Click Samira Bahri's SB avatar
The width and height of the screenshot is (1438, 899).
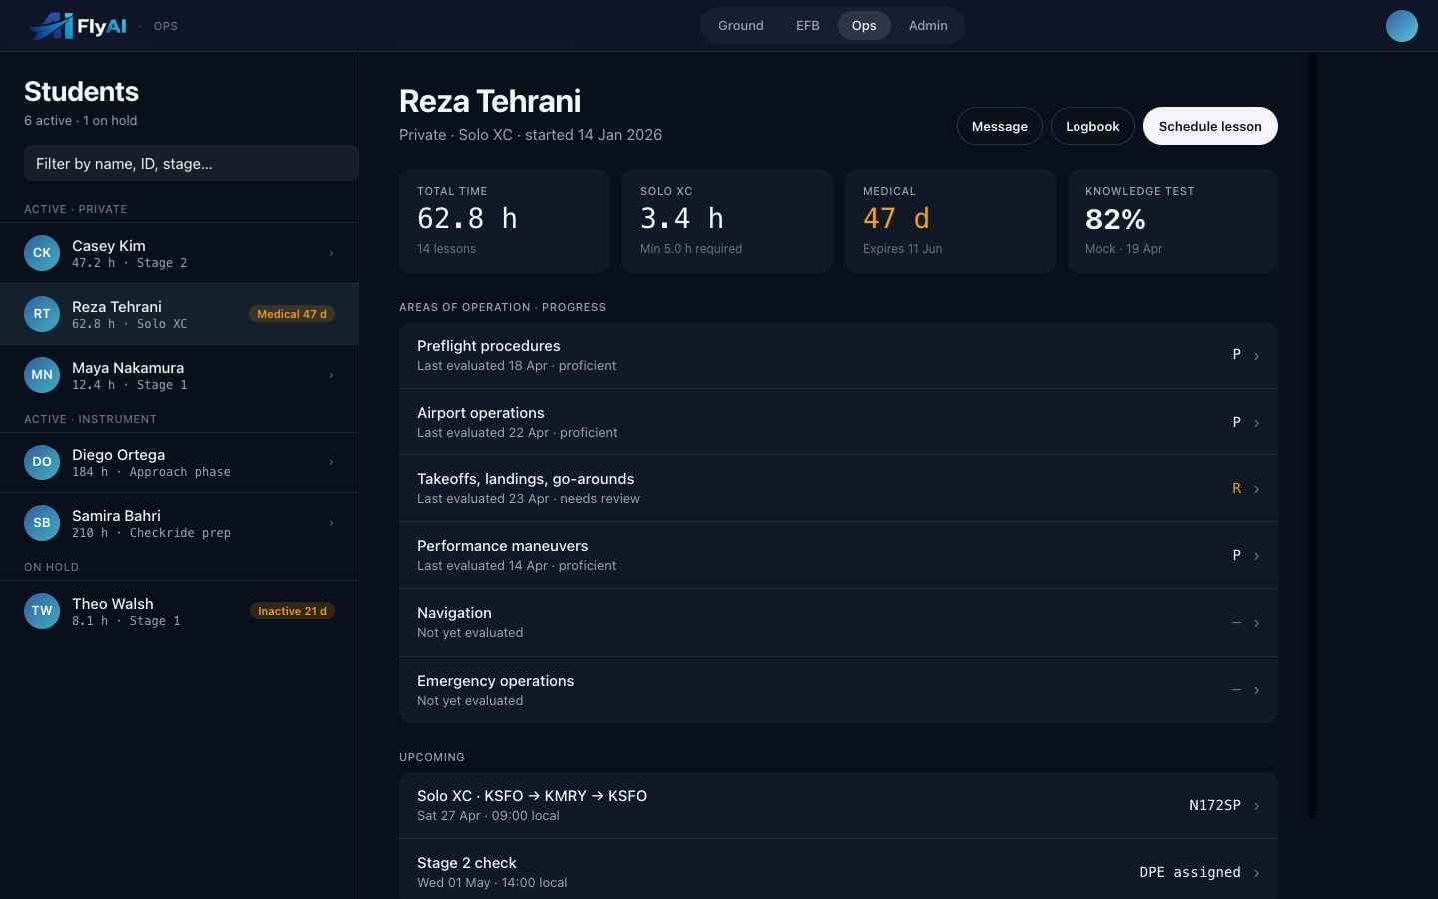pyautogui.click(x=42, y=523)
